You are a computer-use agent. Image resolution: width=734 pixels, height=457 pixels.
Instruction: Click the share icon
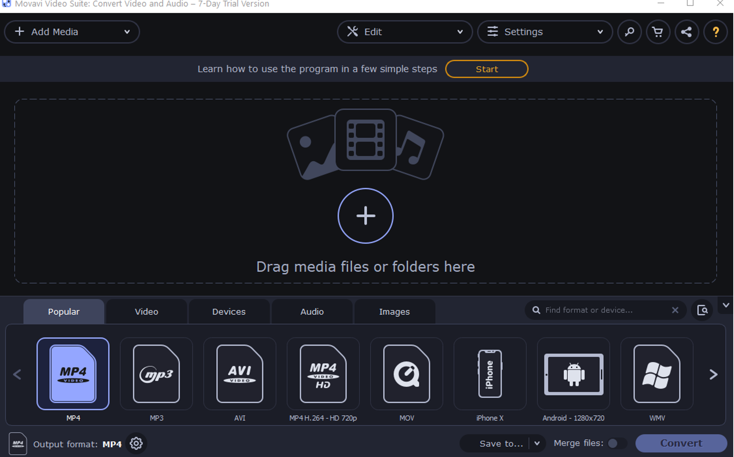click(x=687, y=32)
